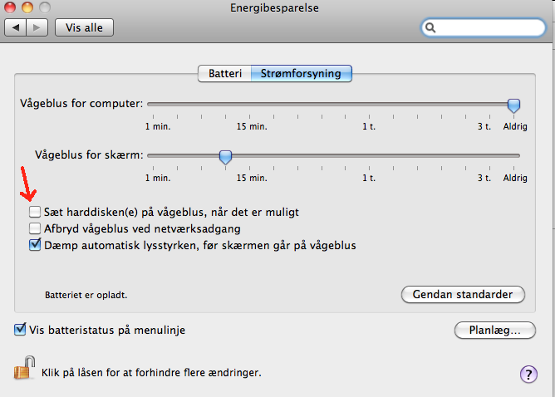Click the 1 t. mark on the computer sleep slider
555x397 pixels.
tap(369, 126)
